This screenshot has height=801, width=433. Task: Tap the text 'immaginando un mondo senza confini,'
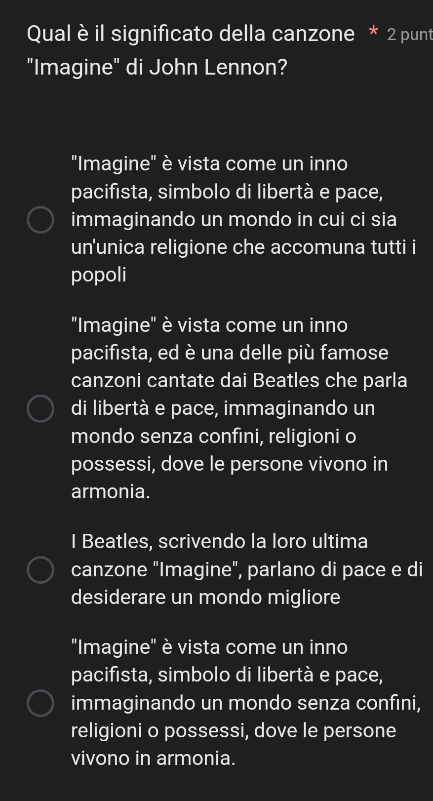246,702
